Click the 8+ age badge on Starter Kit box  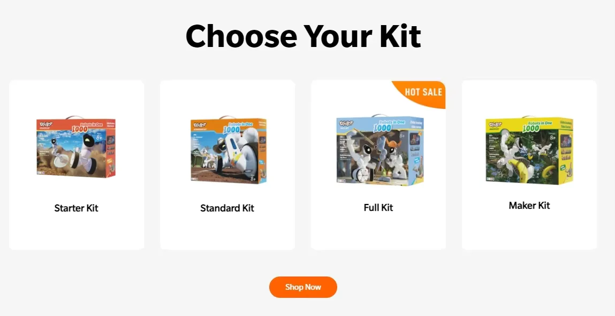coord(100,138)
